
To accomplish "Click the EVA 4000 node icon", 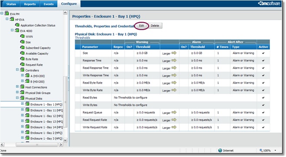I will click(x=17, y=30).
